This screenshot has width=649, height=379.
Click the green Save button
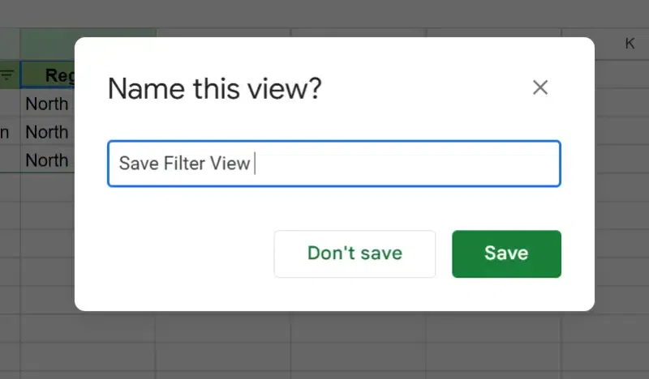point(506,253)
